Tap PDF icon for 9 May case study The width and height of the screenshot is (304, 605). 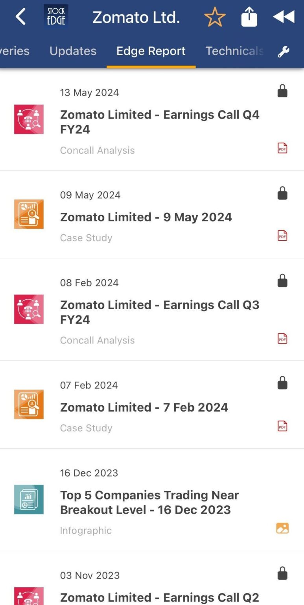tap(282, 236)
